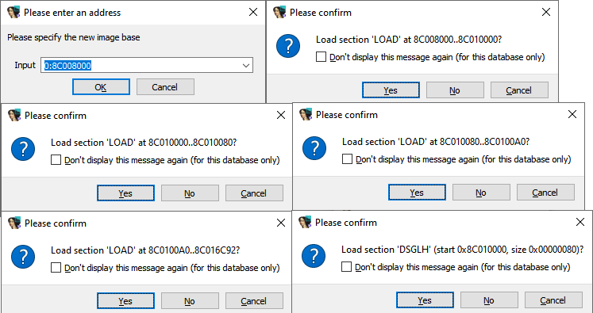Click Yes for LOAD at 8C0100A0..8C016C92

(x=125, y=301)
